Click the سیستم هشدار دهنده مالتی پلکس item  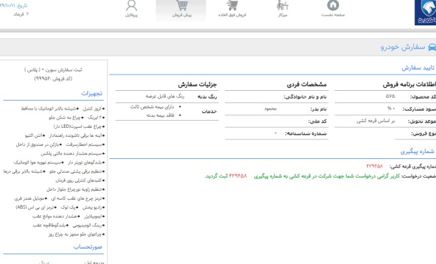click(x=73, y=154)
